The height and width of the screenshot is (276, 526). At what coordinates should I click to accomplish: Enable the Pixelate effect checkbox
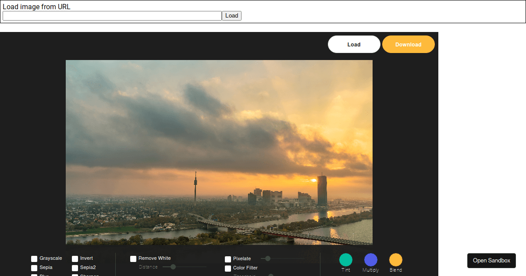(x=228, y=259)
